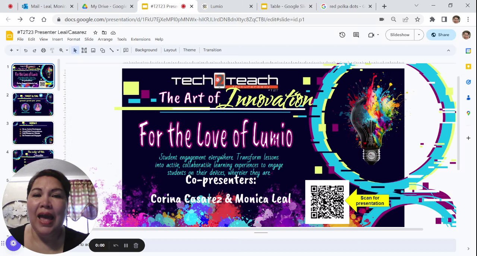Activate the paint format tool
The height and width of the screenshot is (256, 477).
[x=52, y=50]
